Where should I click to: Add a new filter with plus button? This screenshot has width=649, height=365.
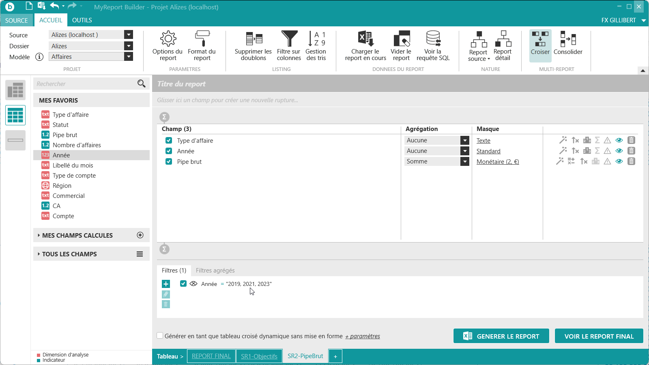(x=166, y=284)
